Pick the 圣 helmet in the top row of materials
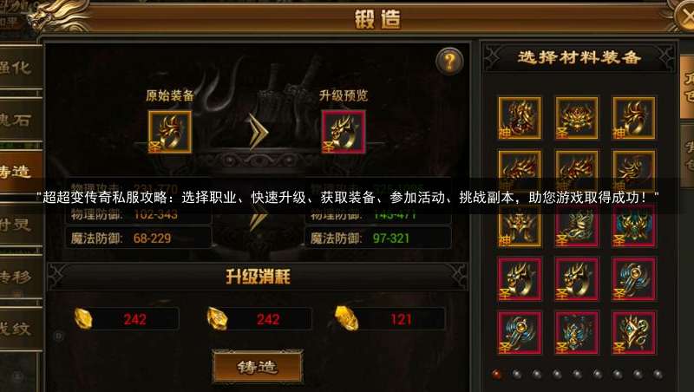This screenshot has width=694, height=392. point(577,118)
